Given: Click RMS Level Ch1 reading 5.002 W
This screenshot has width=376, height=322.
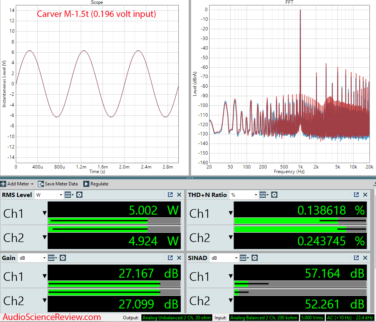Looking at the screenshot, I should coord(154,210).
